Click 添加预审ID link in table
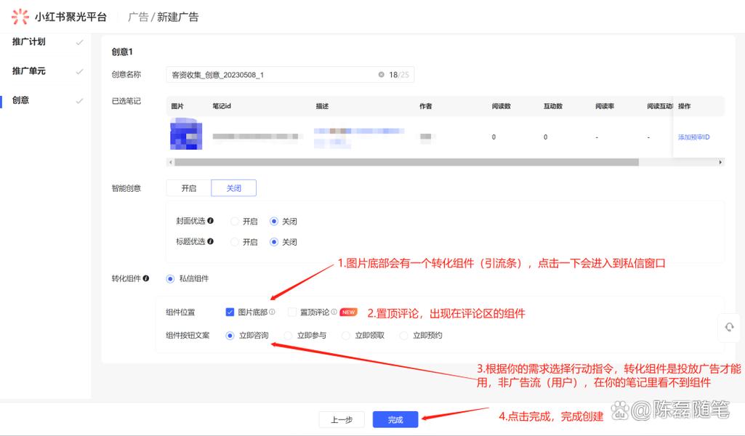 pos(693,137)
